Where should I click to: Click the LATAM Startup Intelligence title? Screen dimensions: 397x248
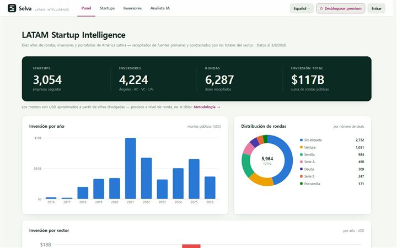click(74, 35)
